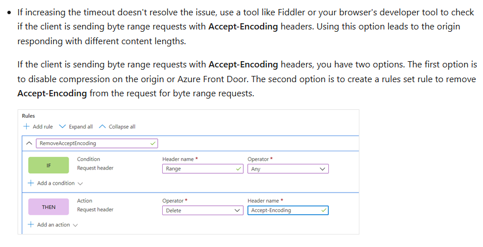This screenshot has width=483, height=247.
Task: Collapse the RemoveAcceptEncoding rule with caret
Action: [29, 143]
